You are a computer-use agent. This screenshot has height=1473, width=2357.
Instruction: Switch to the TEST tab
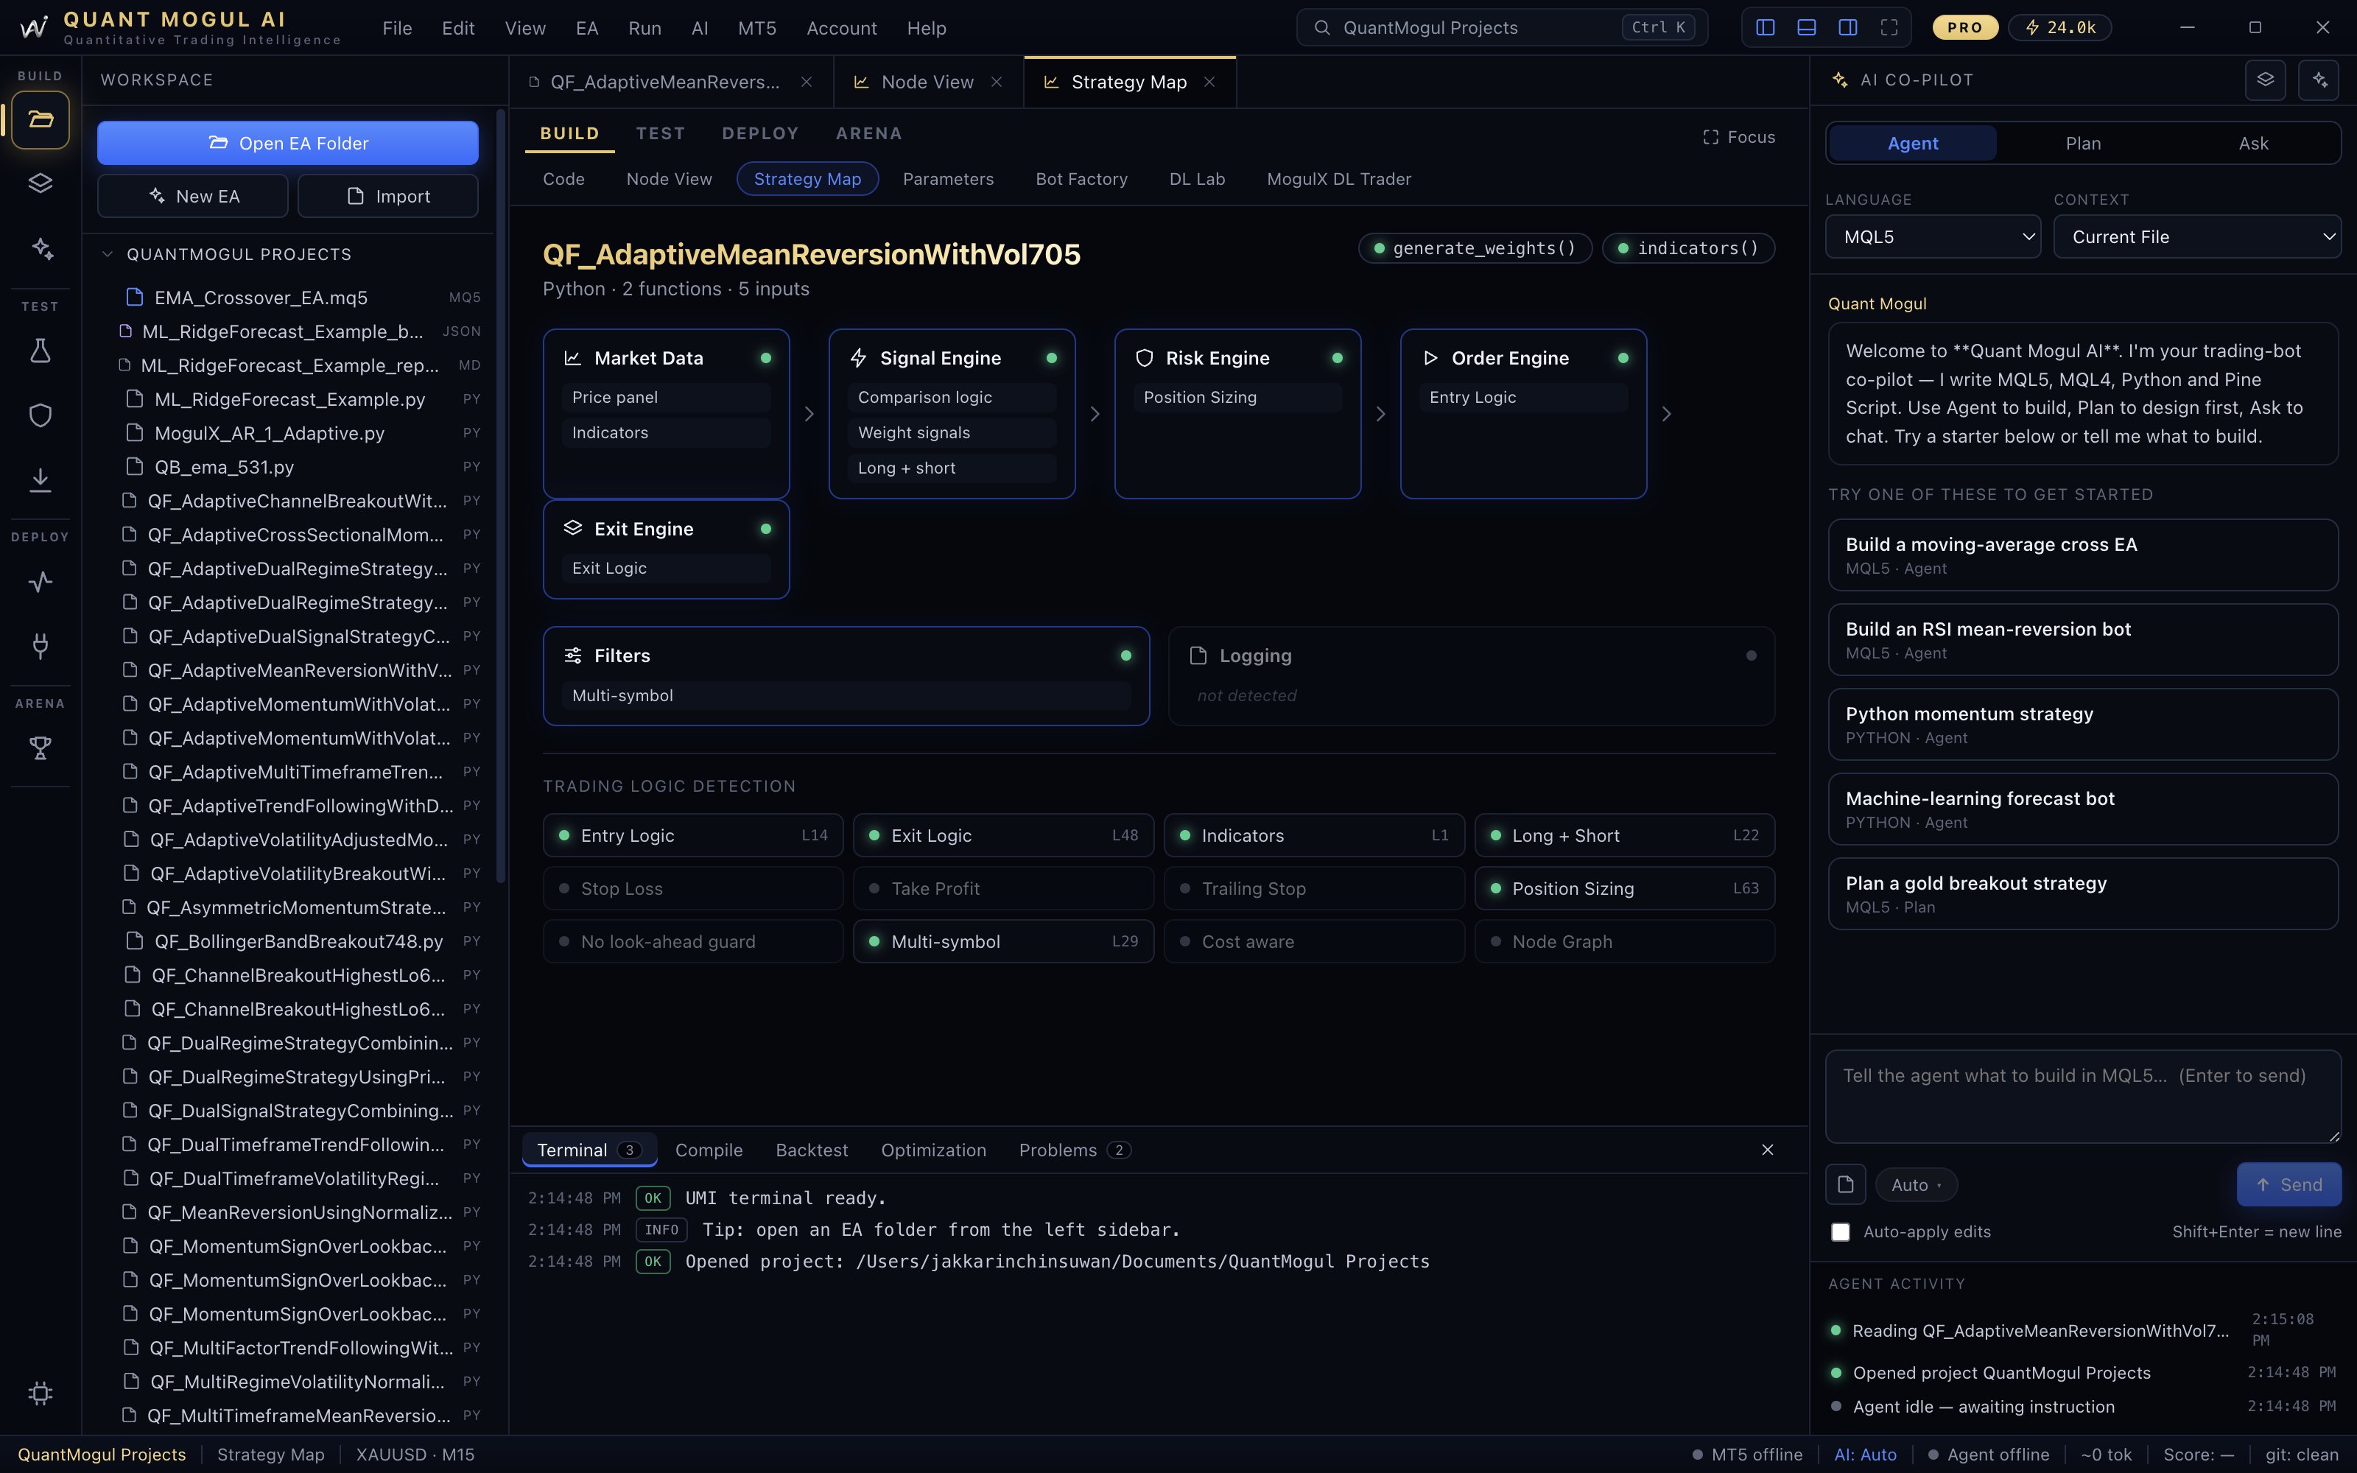[661, 133]
